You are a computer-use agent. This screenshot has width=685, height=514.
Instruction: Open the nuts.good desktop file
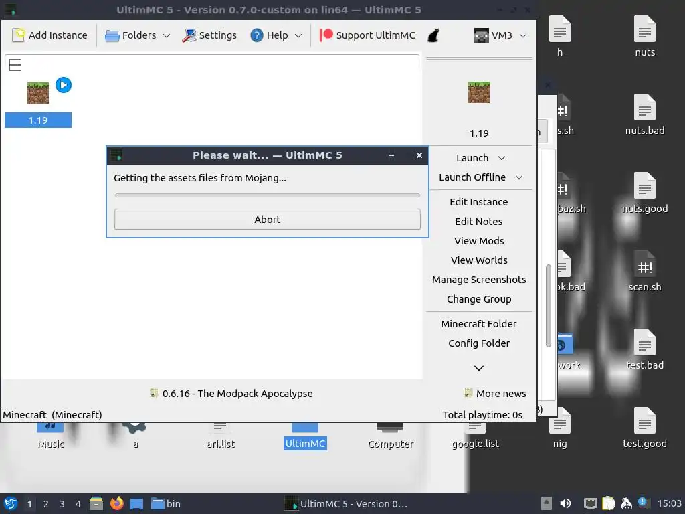point(645,193)
